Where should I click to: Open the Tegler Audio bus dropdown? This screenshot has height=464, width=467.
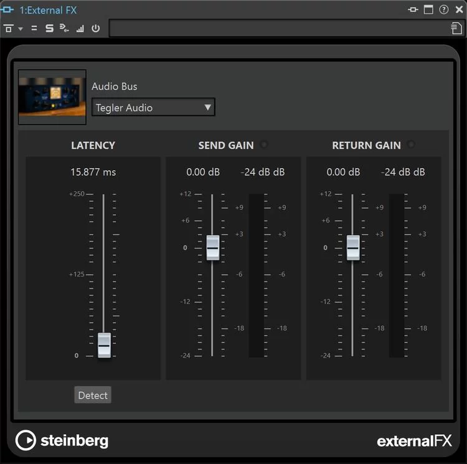tap(153, 108)
